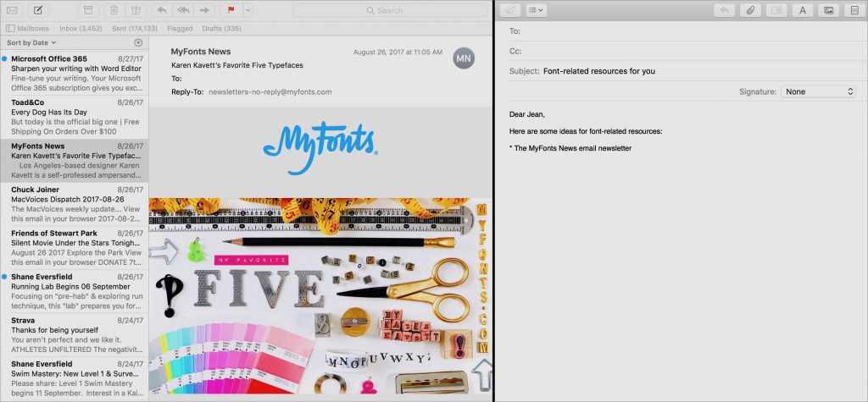Screen dimensions: 868x402
Task: Forward the message with the right arrow
Action: pyautogui.click(x=204, y=10)
